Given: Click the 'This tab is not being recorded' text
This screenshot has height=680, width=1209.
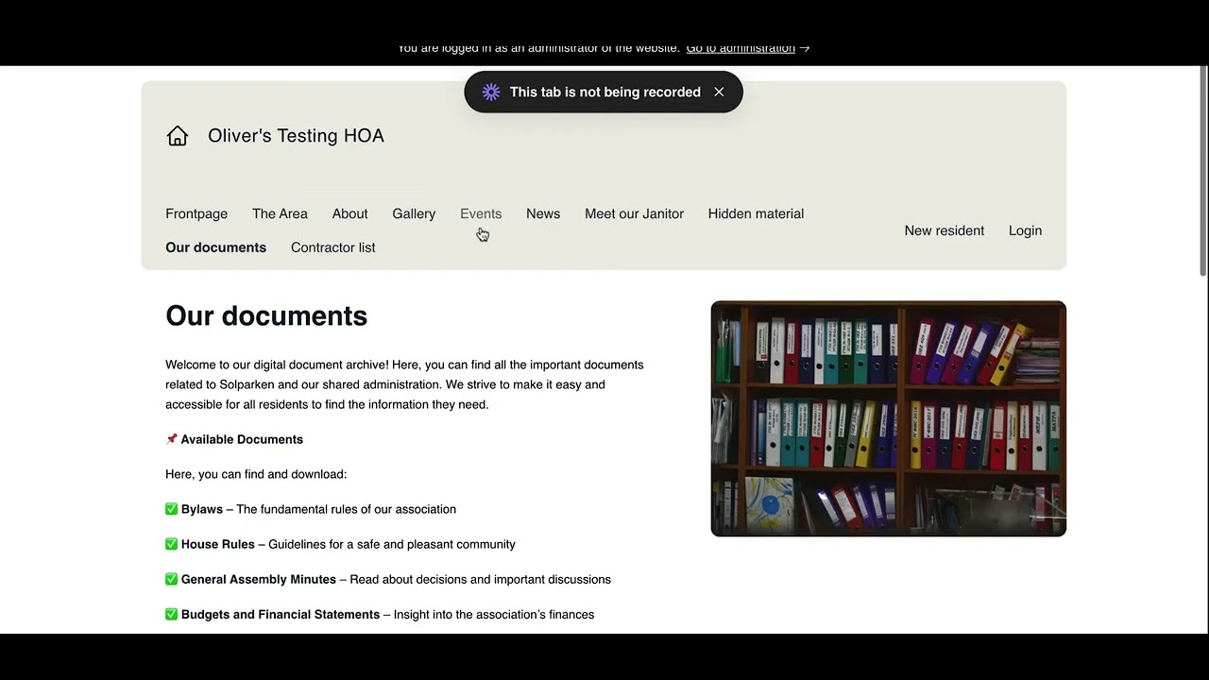Looking at the screenshot, I should pyautogui.click(x=605, y=92).
